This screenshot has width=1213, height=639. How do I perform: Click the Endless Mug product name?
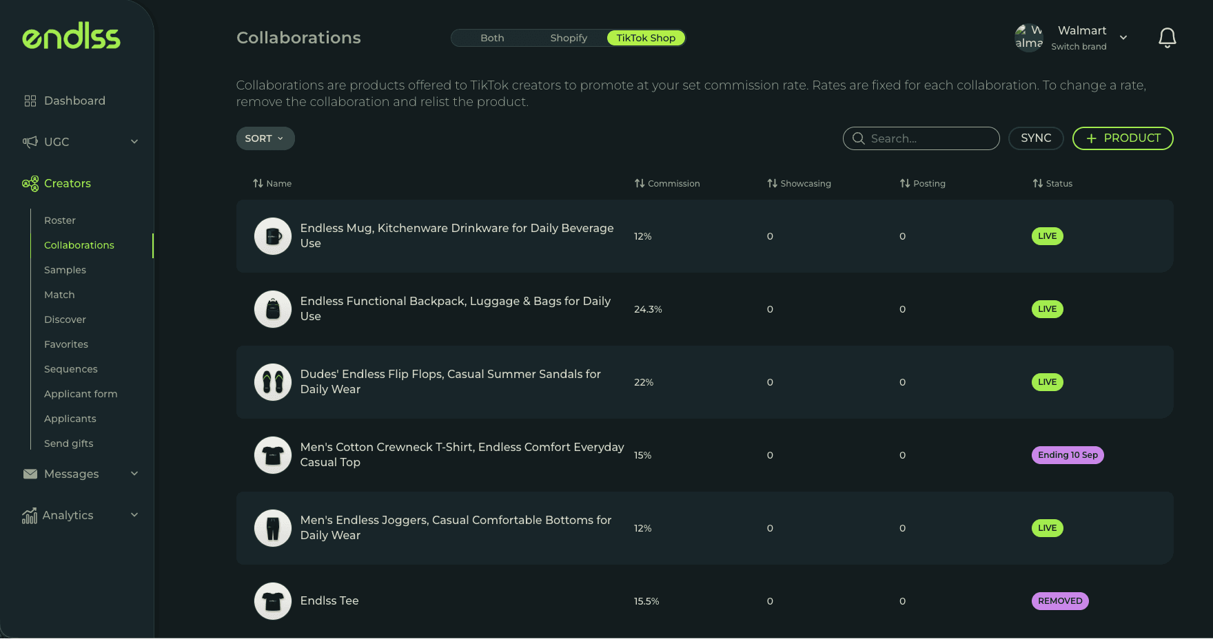[457, 235]
